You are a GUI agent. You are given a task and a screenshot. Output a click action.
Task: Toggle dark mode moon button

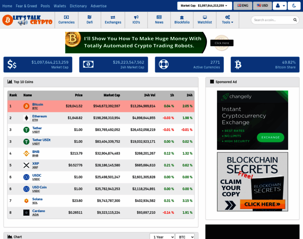(294, 6)
